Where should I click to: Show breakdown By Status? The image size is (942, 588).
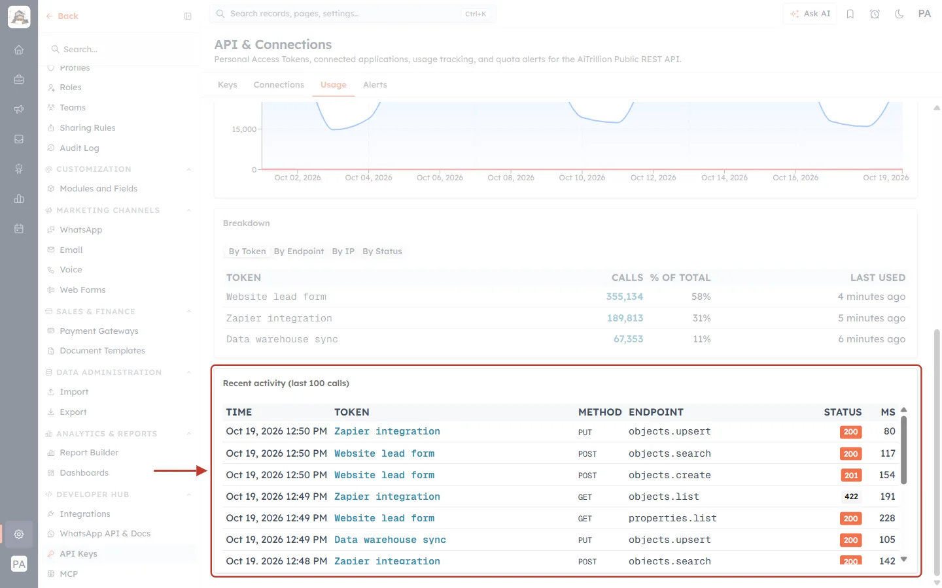(382, 252)
